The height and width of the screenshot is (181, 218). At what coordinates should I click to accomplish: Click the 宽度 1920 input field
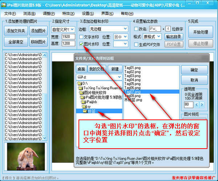point(68,37)
